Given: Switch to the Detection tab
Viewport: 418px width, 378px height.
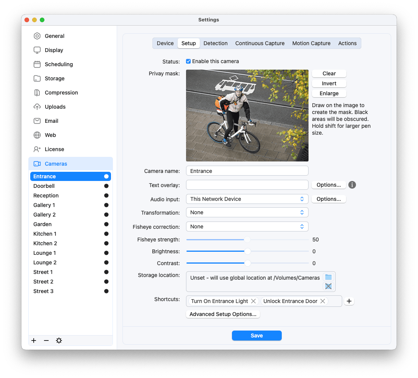Looking at the screenshot, I should 216,43.
